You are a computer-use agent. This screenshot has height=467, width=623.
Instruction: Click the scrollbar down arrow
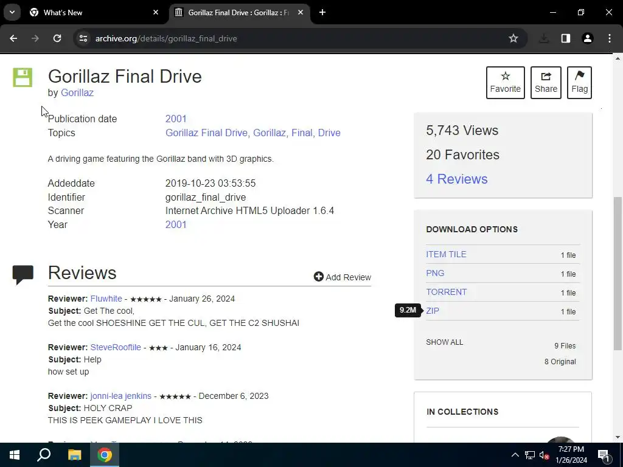[x=618, y=437]
